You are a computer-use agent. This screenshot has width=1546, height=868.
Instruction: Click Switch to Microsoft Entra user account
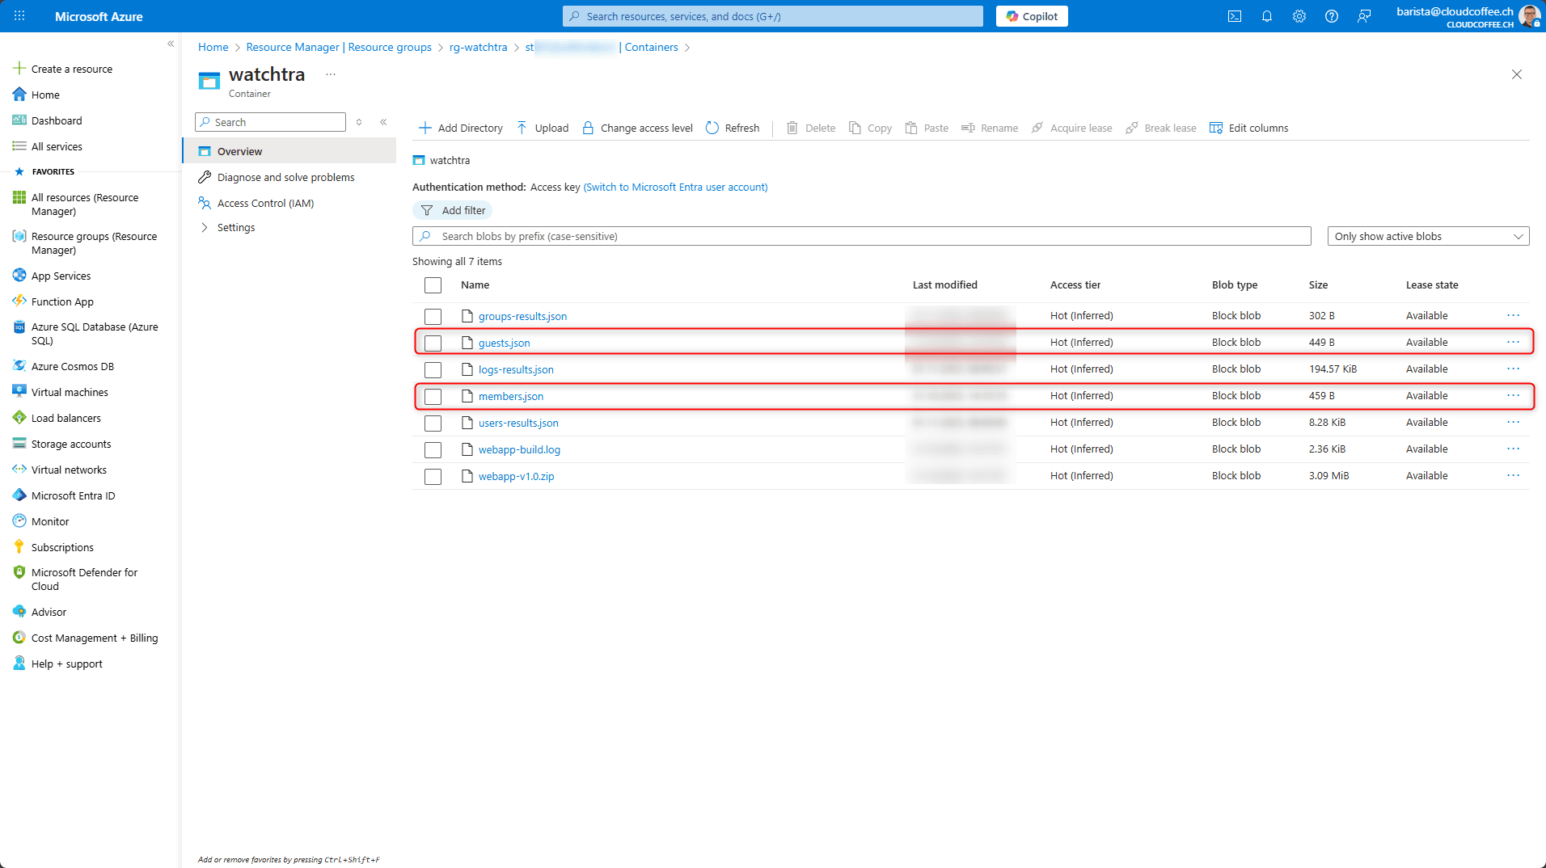[675, 187]
